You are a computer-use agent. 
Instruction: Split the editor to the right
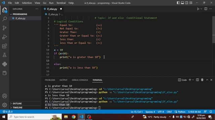coord(206,9)
